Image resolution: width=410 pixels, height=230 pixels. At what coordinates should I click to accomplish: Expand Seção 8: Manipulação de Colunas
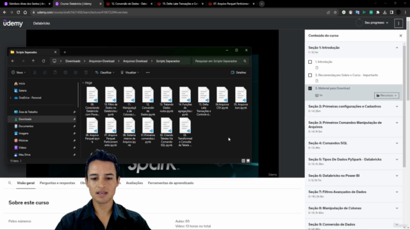click(397, 208)
